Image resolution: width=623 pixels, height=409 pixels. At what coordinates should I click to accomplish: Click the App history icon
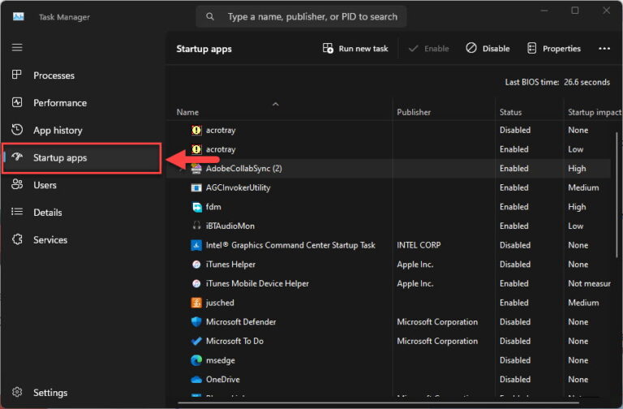(x=17, y=130)
